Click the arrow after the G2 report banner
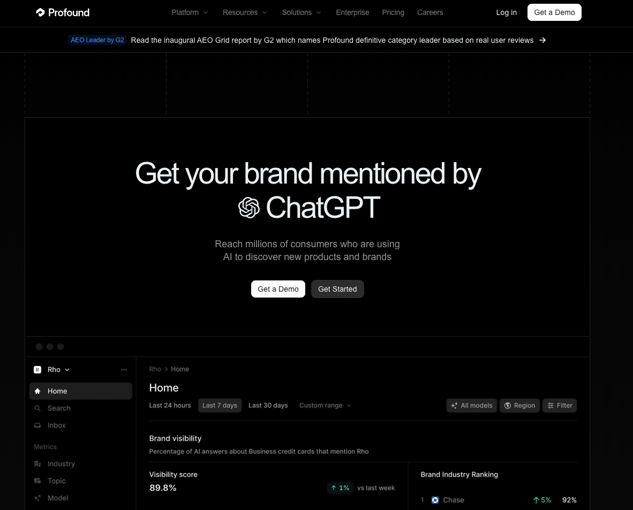The height and width of the screenshot is (510, 633). [542, 40]
